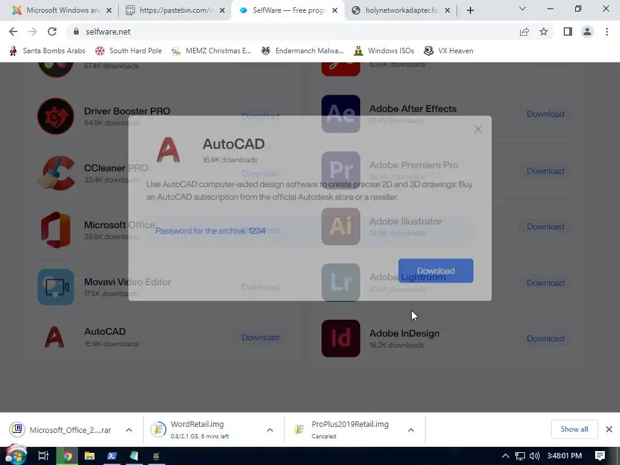Screen dimensions: 620x465
Task: Open Windows ISOs bookmark
Action: (384, 51)
